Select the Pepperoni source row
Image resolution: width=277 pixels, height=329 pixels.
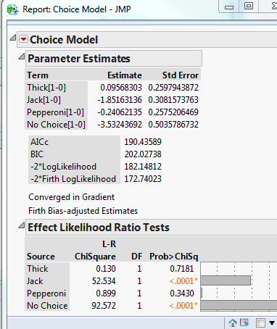coord(112,293)
